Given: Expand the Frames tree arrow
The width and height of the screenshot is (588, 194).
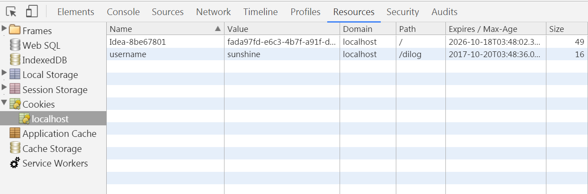Looking at the screenshot, I should tap(4, 29).
